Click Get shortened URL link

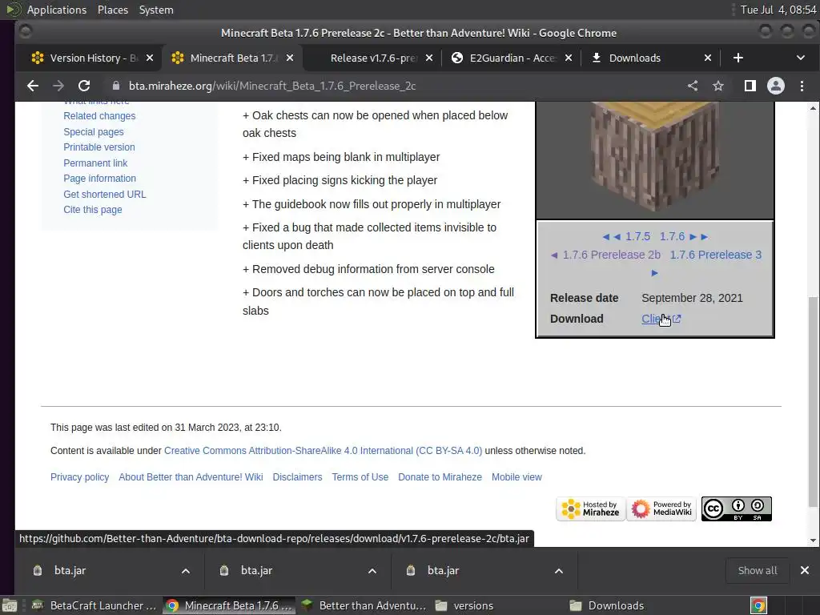coord(105,194)
